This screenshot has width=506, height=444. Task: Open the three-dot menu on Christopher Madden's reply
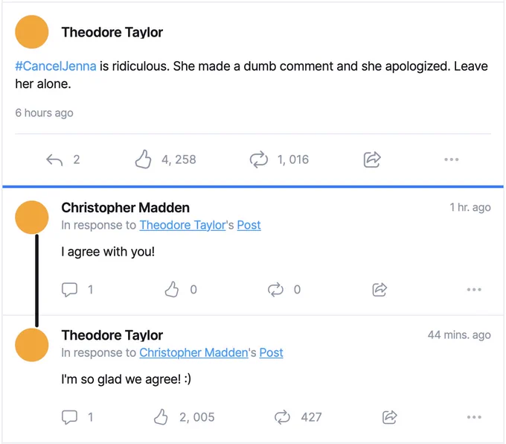(x=474, y=290)
